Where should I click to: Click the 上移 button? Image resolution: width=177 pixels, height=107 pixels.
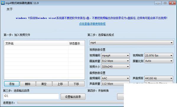[60, 84]
